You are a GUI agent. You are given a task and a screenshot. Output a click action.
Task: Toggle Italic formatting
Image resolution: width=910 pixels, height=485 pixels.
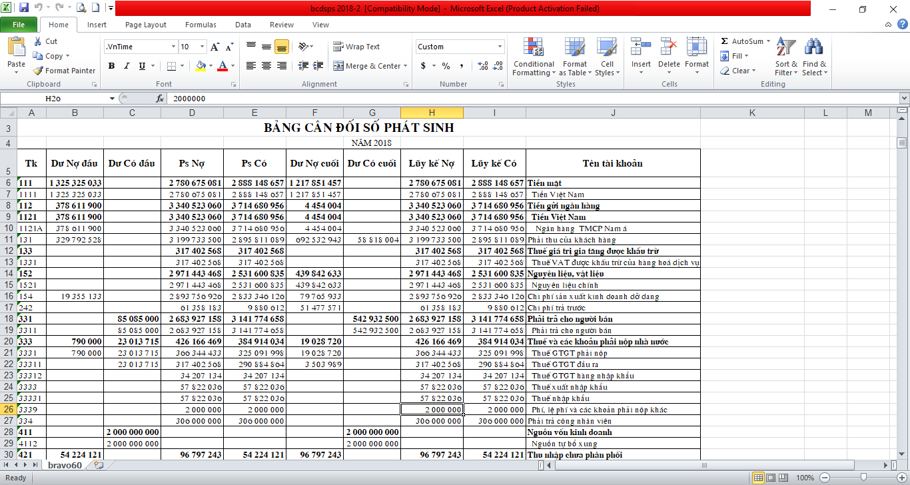click(x=127, y=66)
